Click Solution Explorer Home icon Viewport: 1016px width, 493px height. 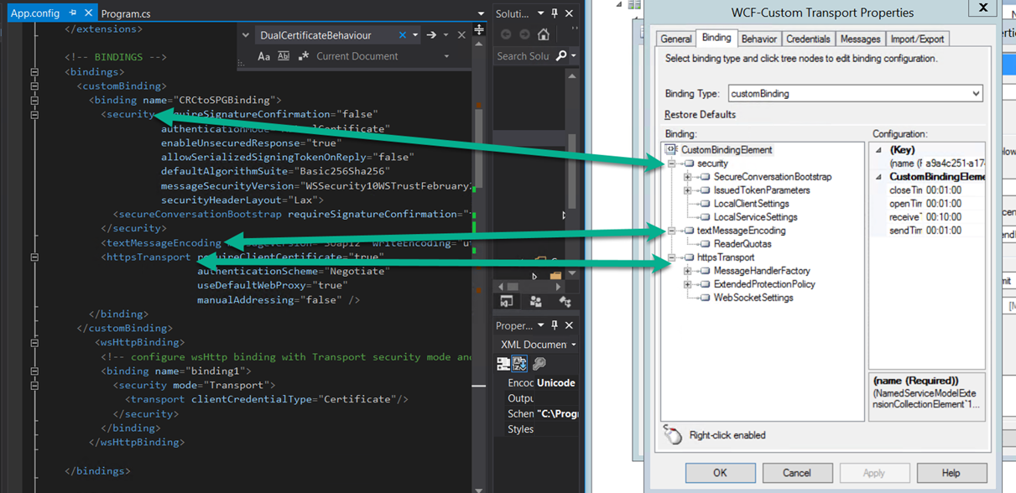click(x=544, y=34)
